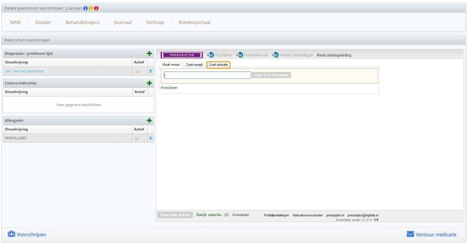Add a contra-indication with the green plus
The width and height of the screenshot is (469, 245).
tap(149, 83)
